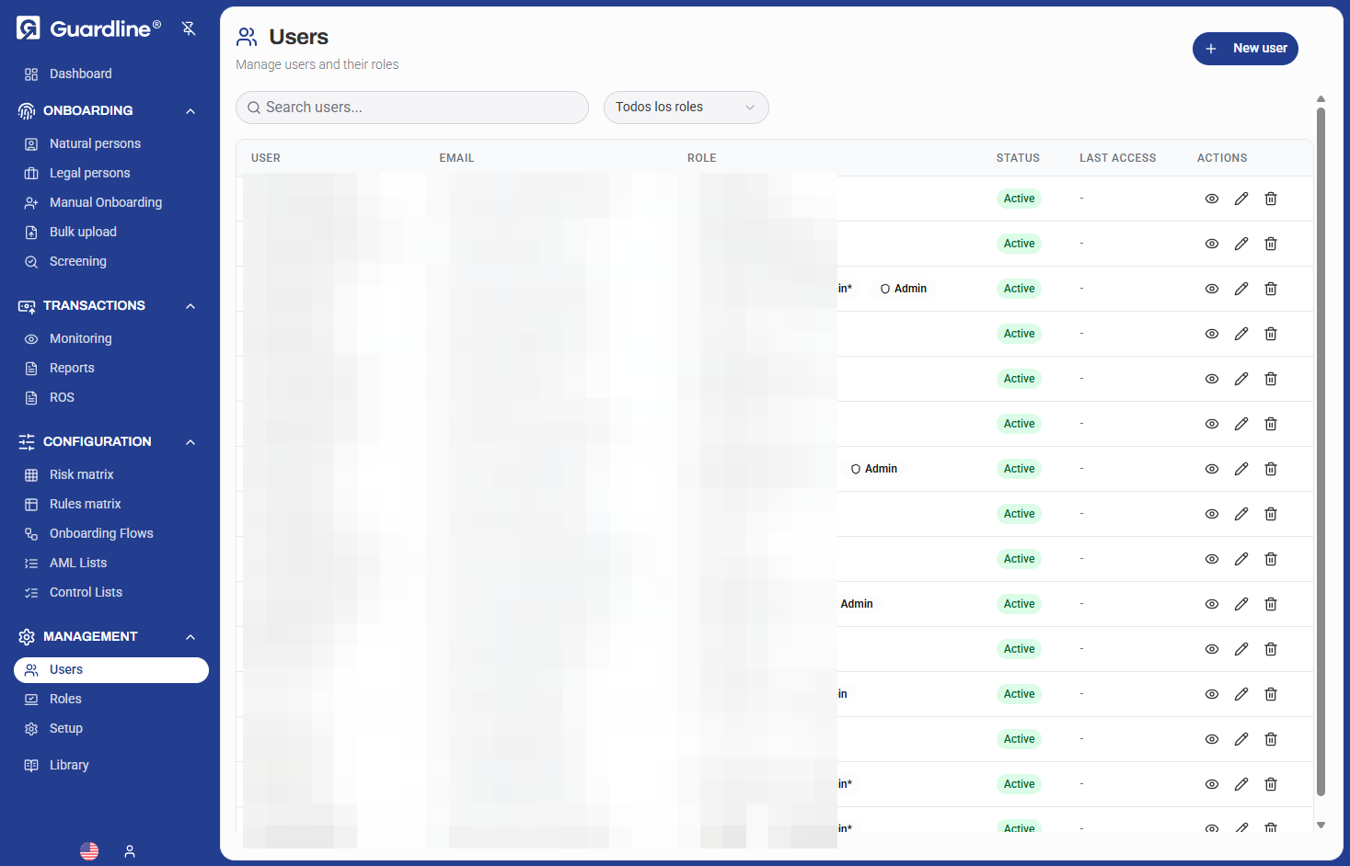Open the Todos los roles dropdown

pyautogui.click(x=686, y=108)
